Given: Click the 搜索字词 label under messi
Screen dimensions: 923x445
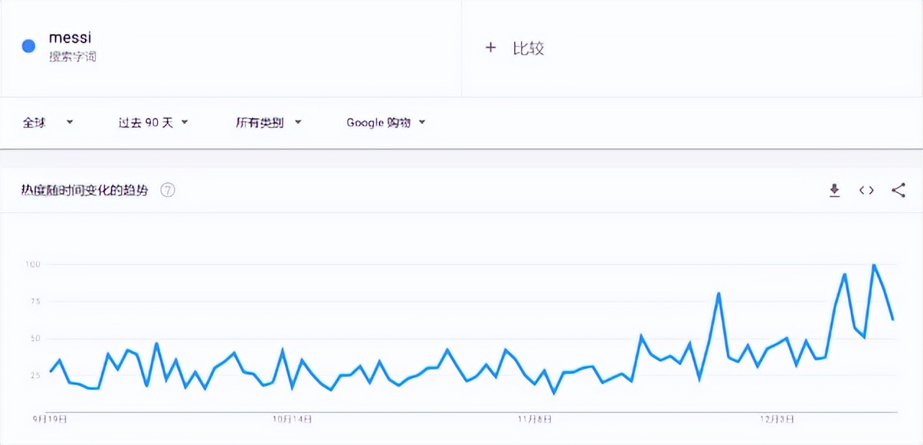Looking at the screenshot, I should tap(72, 57).
